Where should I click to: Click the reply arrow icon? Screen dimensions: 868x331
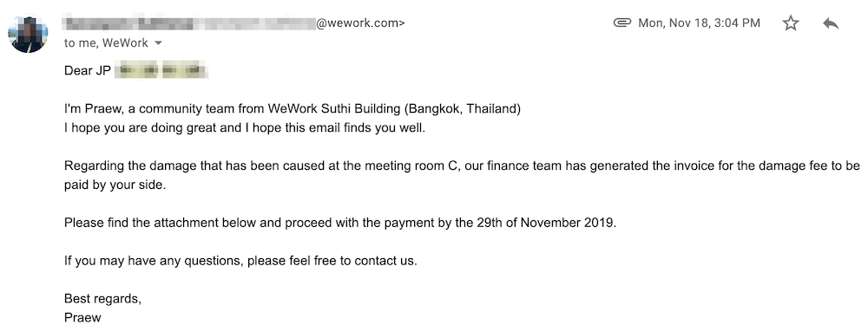point(831,23)
